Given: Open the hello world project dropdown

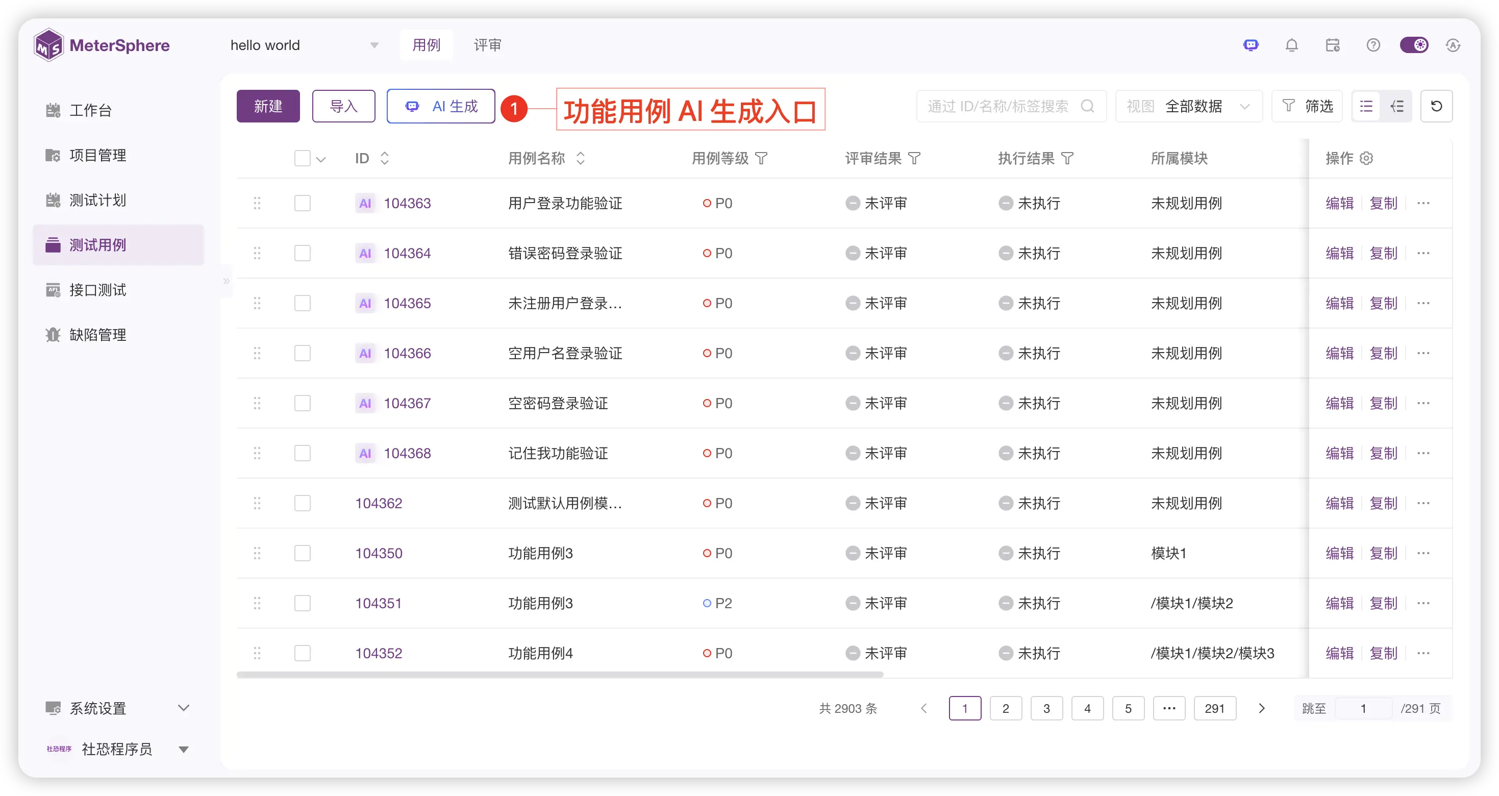Looking at the screenshot, I should click(x=304, y=45).
